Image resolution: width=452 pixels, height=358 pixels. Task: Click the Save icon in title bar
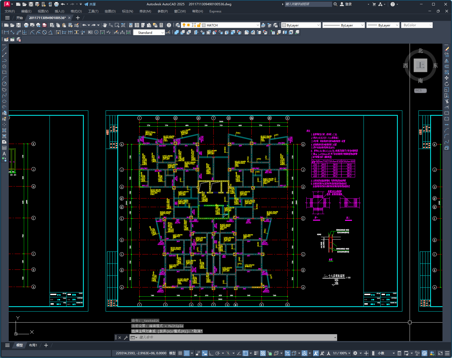(x=31, y=4)
